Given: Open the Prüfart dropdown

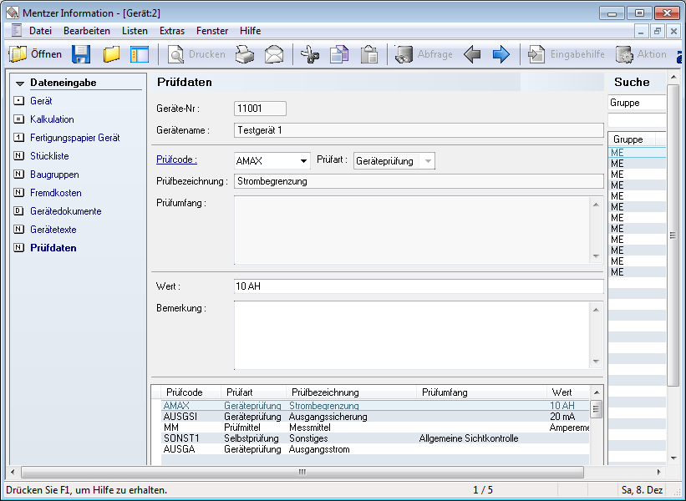Looking at the screenshot, I should pyautogui.click(x=428, y=161).
